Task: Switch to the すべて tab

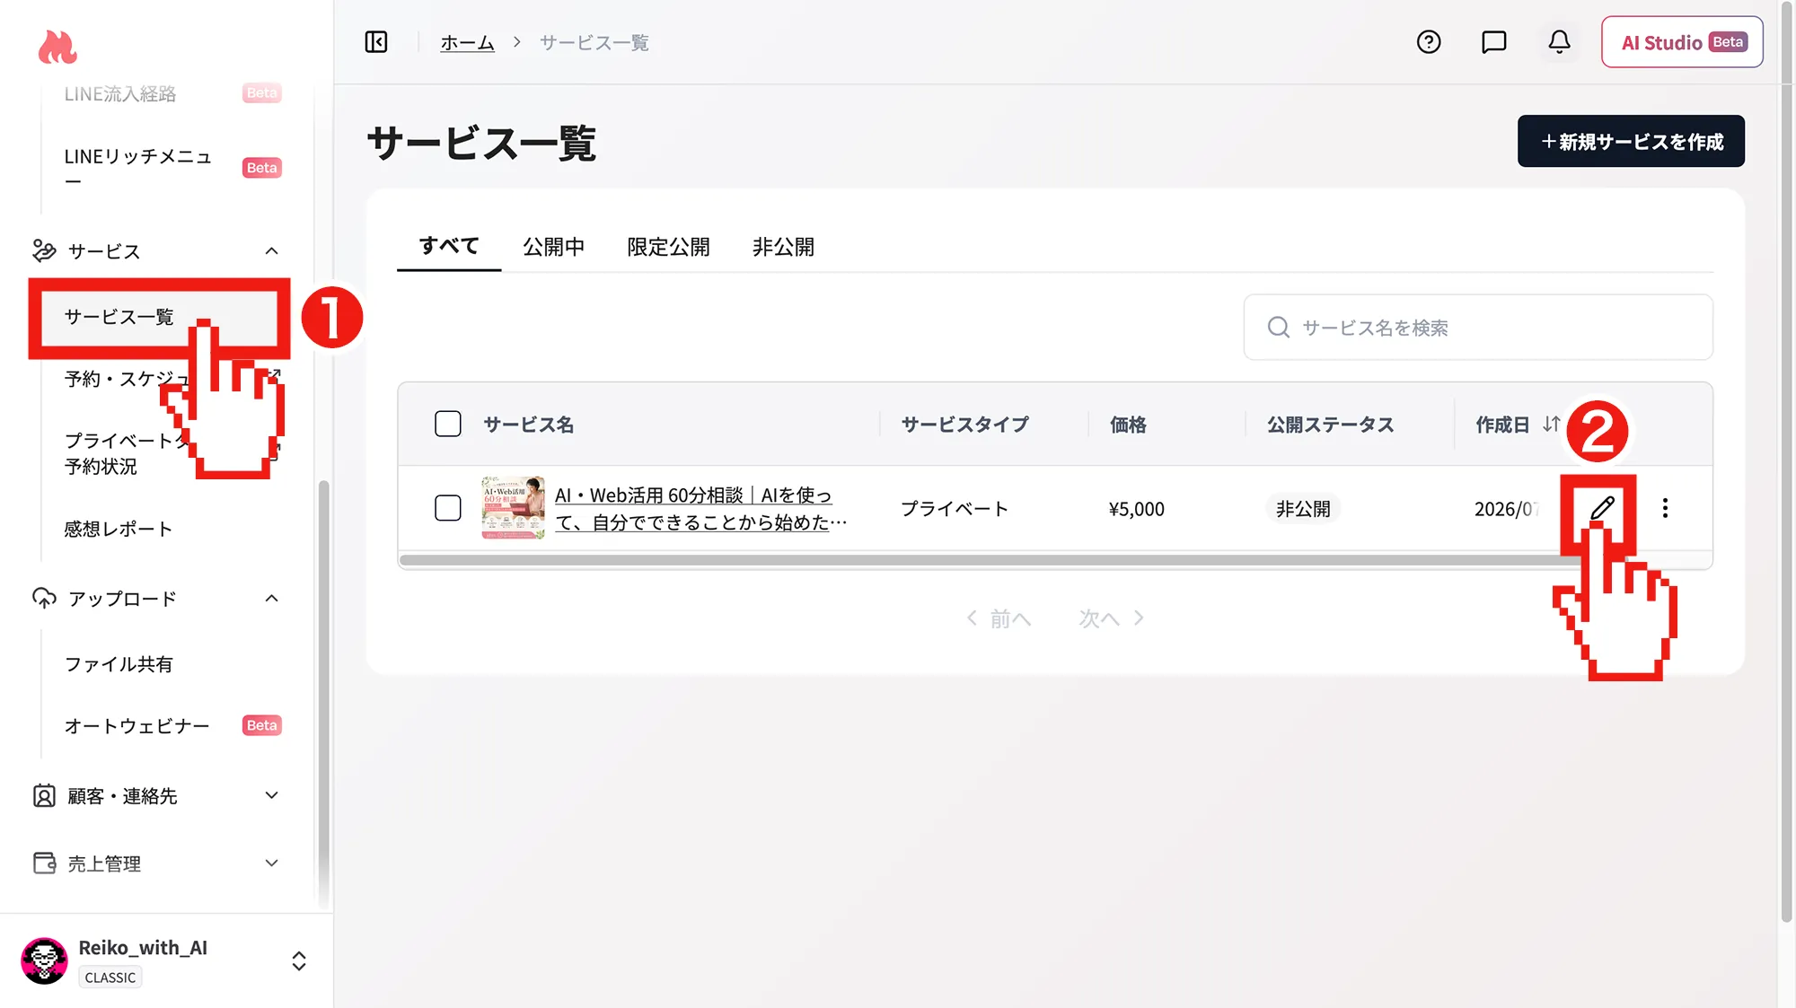Action: (449, 246)
